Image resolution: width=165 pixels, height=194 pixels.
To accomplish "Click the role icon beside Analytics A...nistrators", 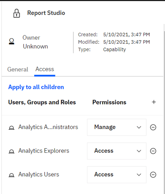I will pos(12,128).
